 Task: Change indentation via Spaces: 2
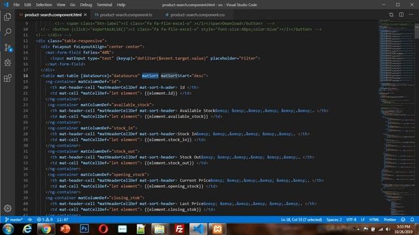[x=334, y=220]
